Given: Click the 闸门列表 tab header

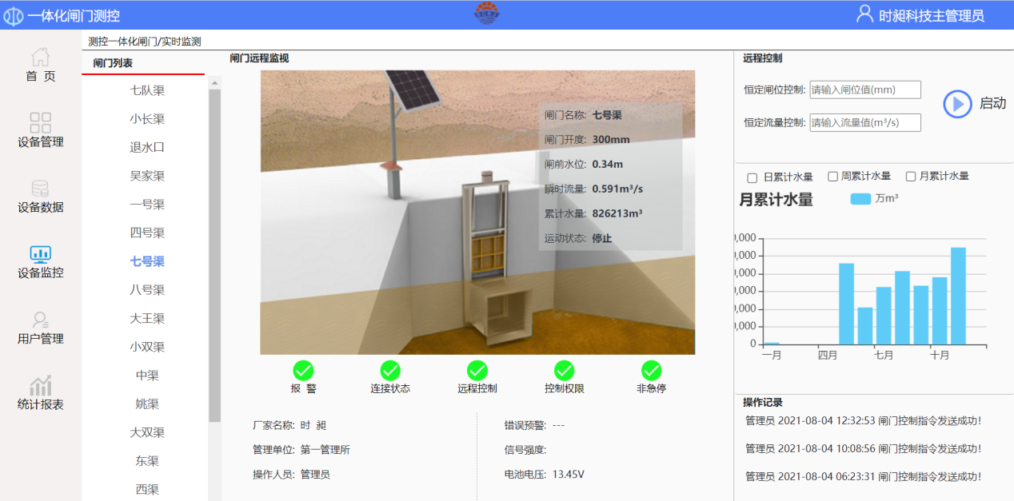Looking at the screenshot, I should [x=114, y=63].
